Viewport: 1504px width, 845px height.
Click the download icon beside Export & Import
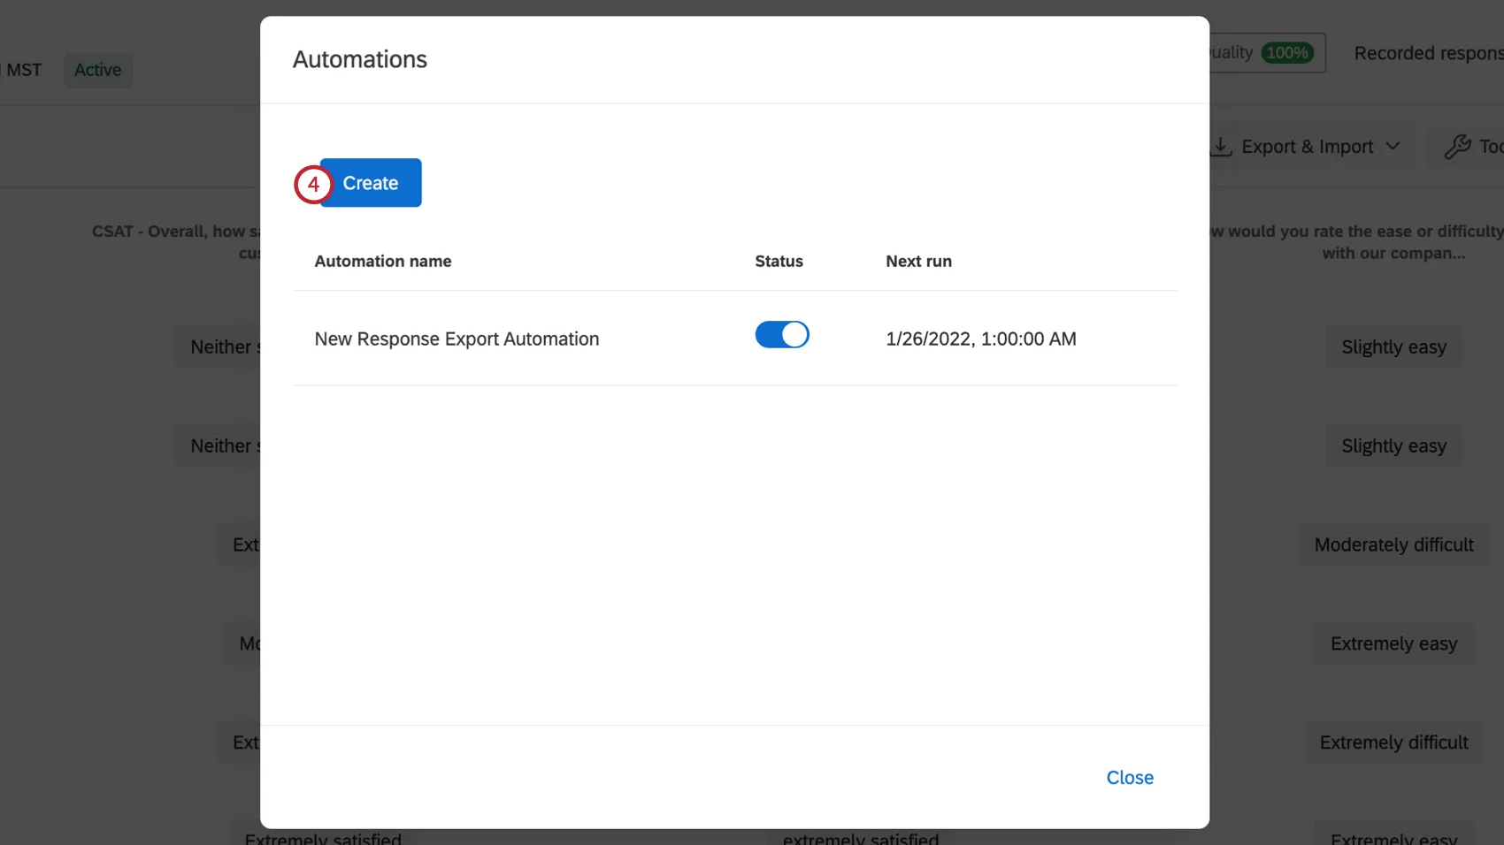pyautogui.click(x=1222, y=146)
